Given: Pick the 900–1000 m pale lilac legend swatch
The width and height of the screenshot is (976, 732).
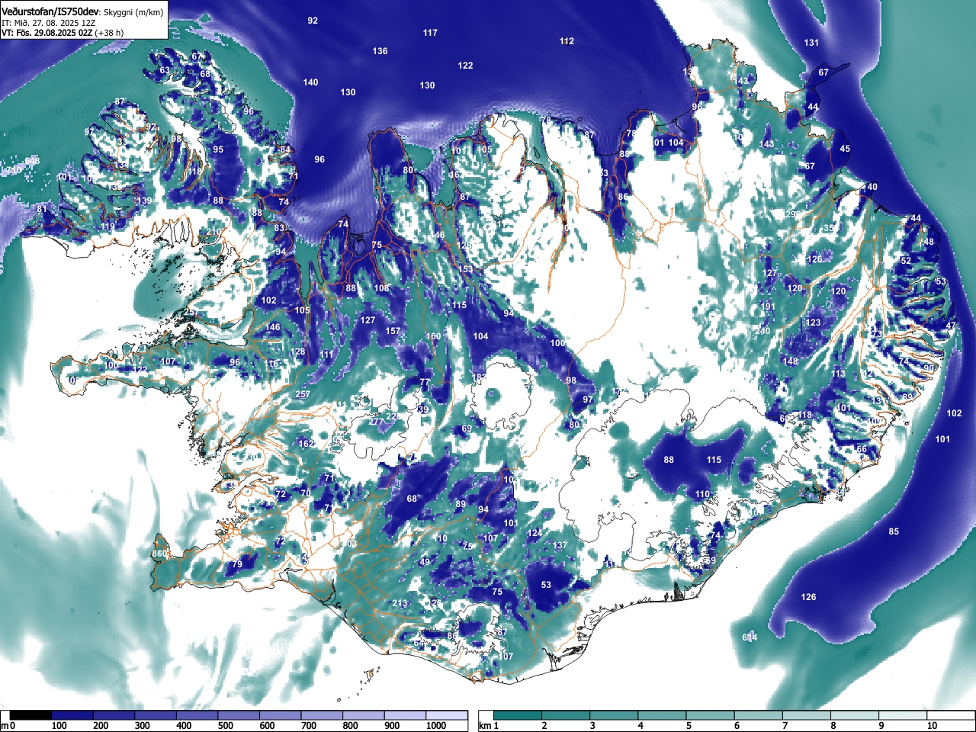Looking at the screenshot, I should pyautogui.click(x=406, y=715).
